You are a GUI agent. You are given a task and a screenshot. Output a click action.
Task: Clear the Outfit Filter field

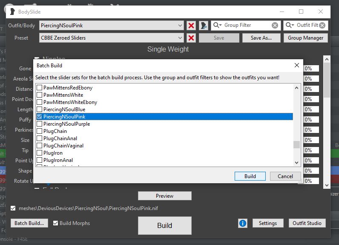click(x=322, y=26)
